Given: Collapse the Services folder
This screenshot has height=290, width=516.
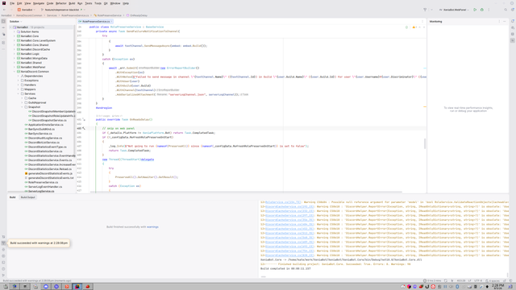Looking at the screenshot, I should click(18, 93).
